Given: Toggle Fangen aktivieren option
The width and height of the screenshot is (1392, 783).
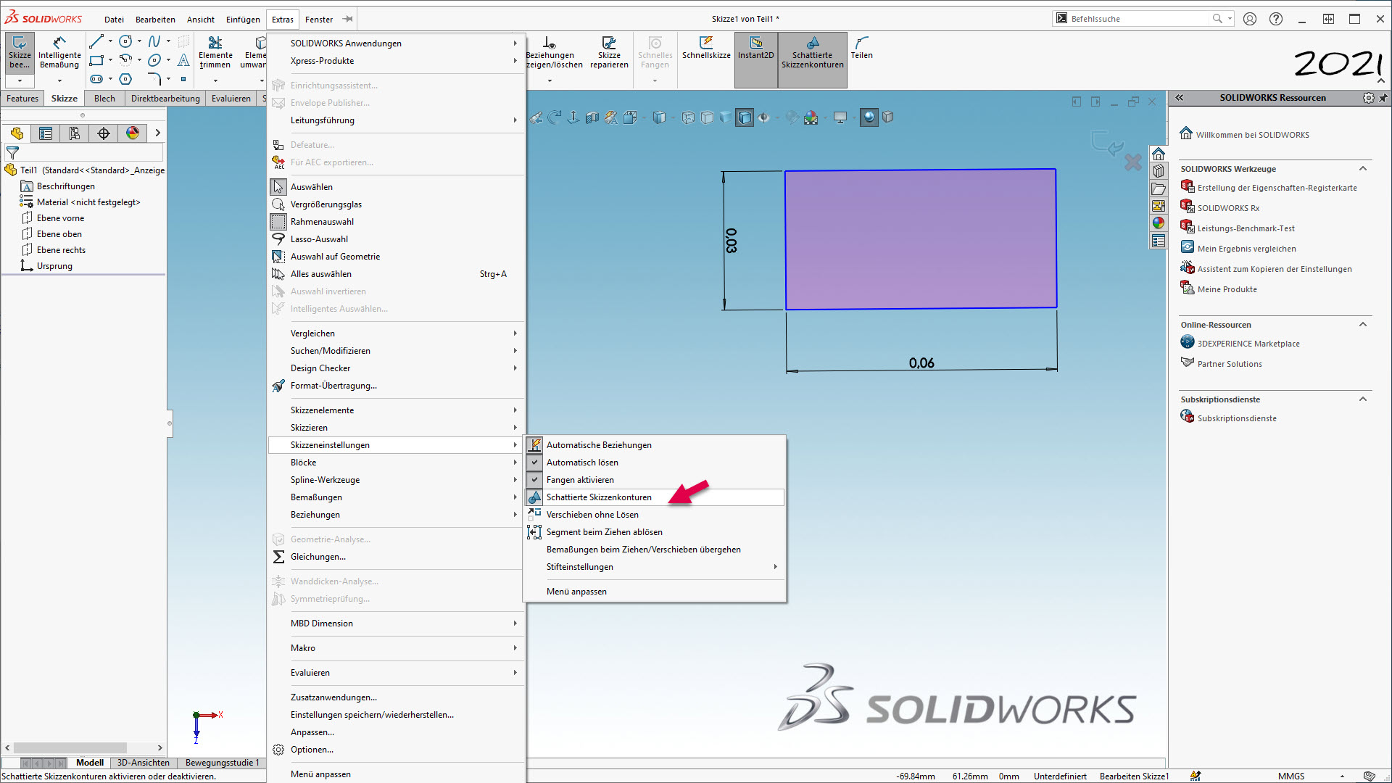Looking at the screenshot, I should [x=655, y=480].
